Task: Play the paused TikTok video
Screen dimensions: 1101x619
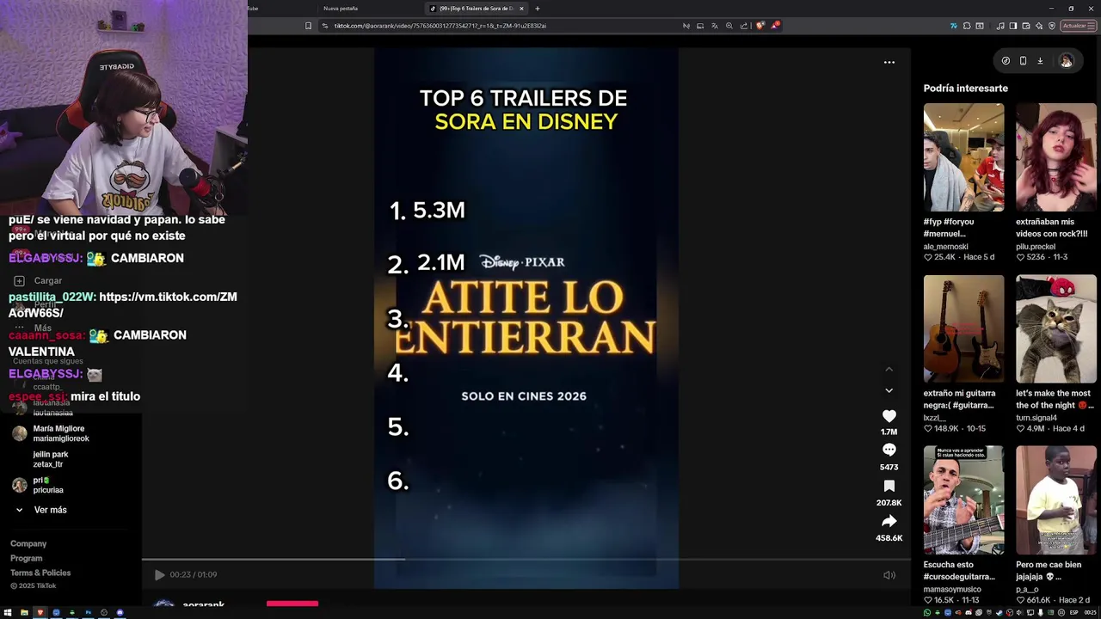Action: (159, 574)
